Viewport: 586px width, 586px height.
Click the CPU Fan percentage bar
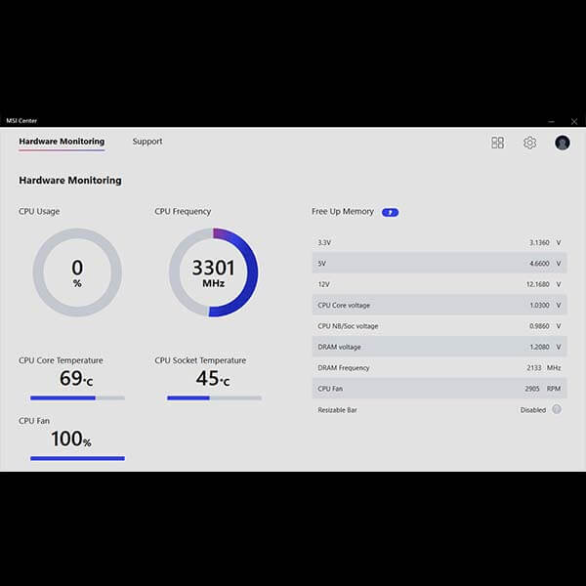point(77,458)
